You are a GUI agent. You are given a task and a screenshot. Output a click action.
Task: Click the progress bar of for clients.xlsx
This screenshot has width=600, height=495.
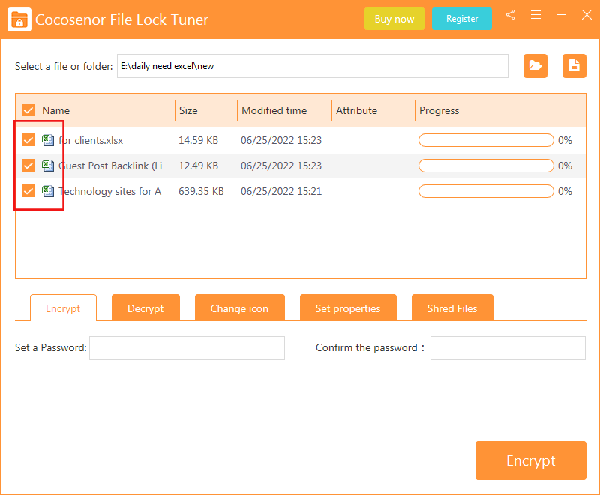click(x=486, y=140)
